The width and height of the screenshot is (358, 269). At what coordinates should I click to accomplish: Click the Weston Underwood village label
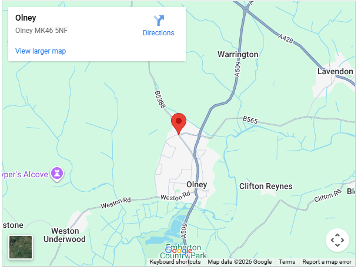[65, 235]
